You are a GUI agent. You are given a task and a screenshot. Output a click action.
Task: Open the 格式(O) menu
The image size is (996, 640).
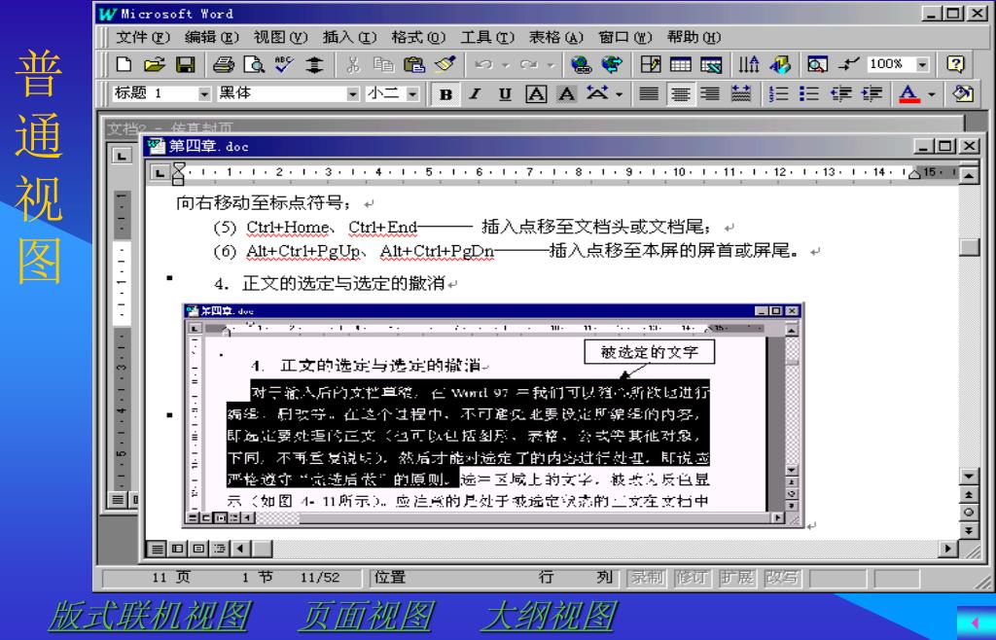(418, 38)
